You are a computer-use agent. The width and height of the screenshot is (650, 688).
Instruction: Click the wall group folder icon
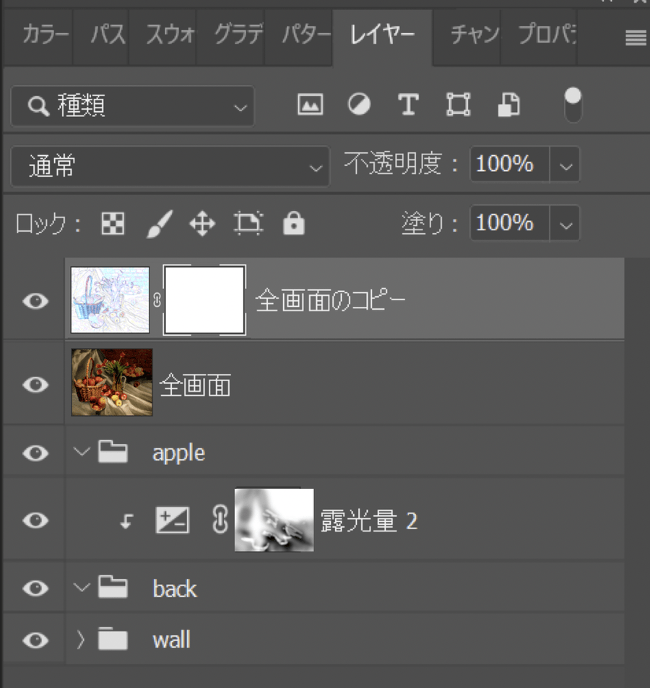click(113, 639)
